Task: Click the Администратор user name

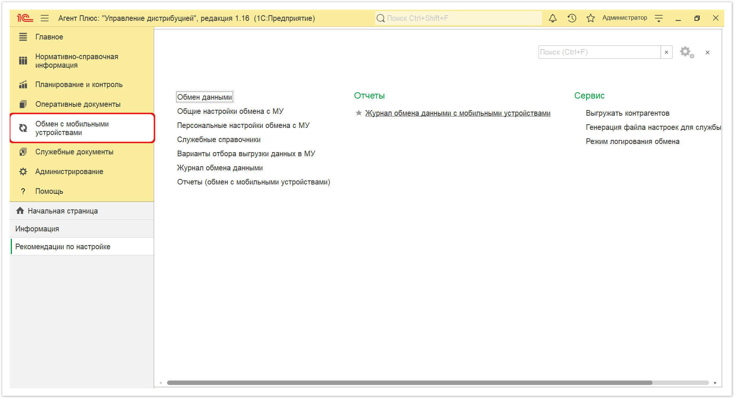Action: 625,18
